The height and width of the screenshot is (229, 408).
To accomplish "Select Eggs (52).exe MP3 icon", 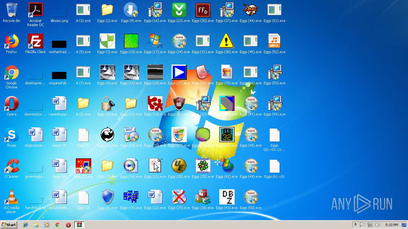I will pos(274,44).
